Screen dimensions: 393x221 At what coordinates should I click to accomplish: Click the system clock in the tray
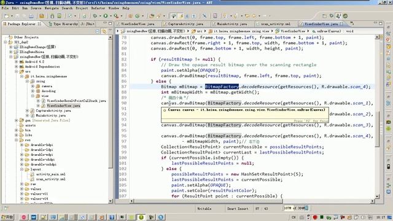(381, 217)
